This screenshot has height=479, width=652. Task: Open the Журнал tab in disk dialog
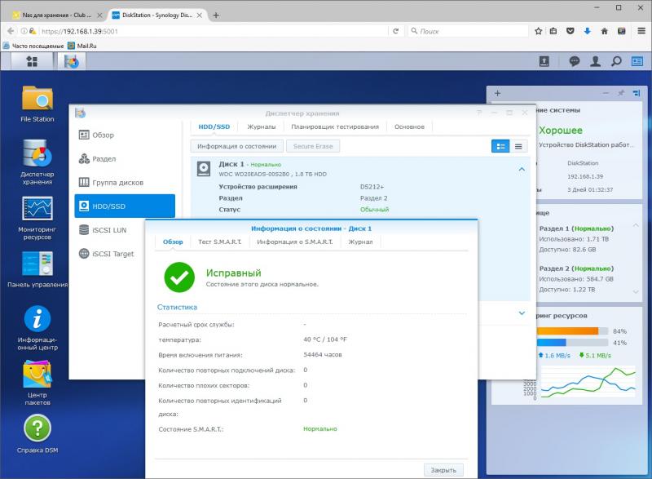coord(360,242)
